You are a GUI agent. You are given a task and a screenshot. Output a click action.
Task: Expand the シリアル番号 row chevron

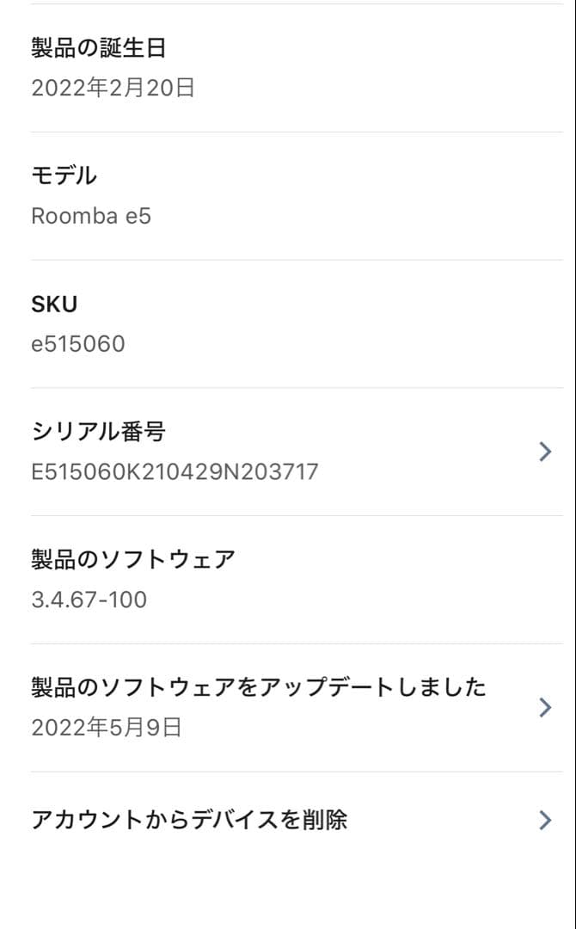[x=544, y=451]
